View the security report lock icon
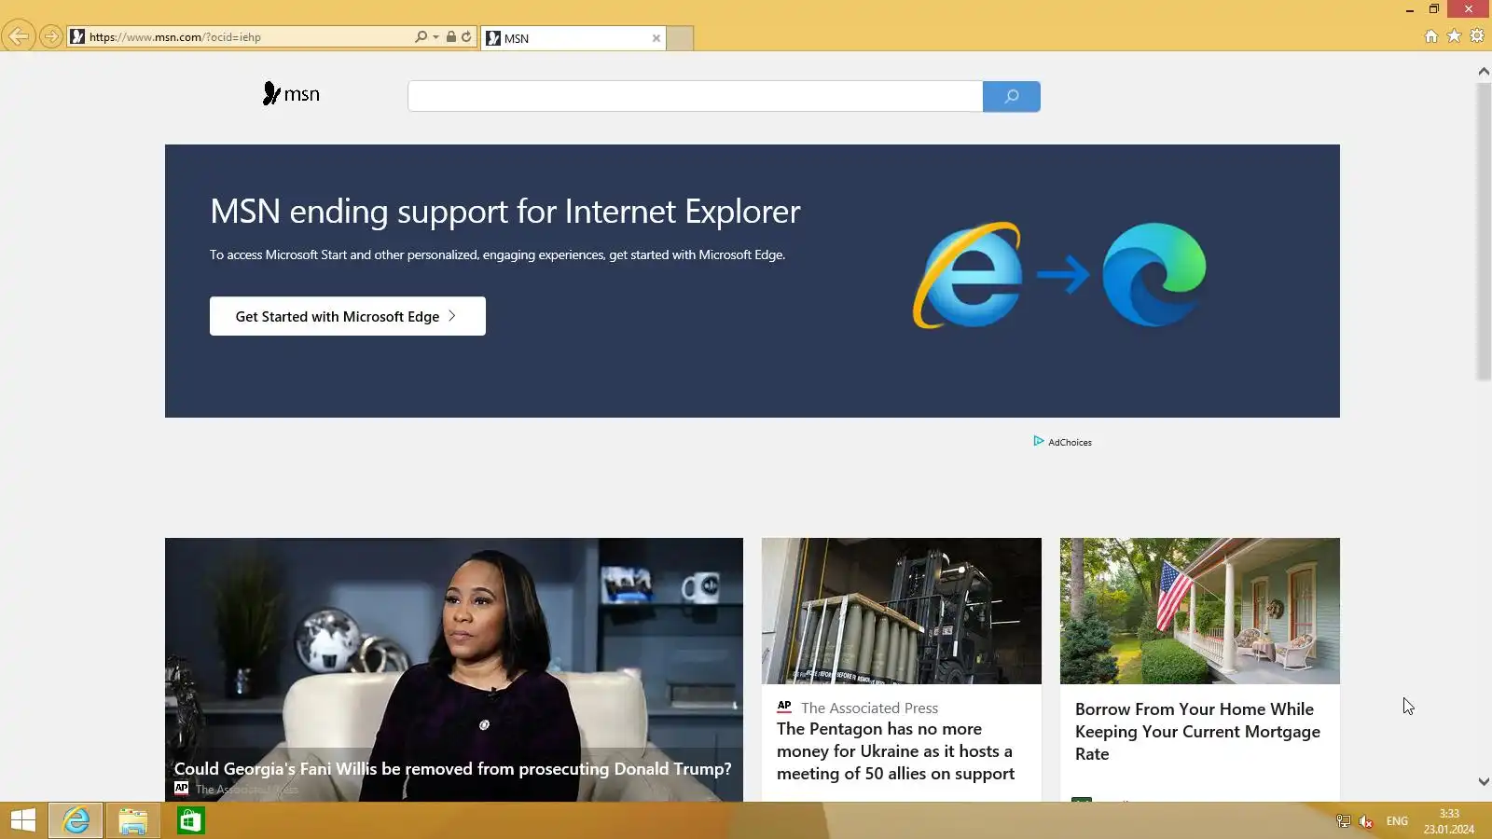Viewport: 1492px width, 839px height. click(451, 37)
